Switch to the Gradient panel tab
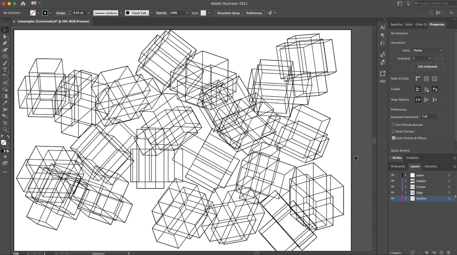The image size is (457, 255). (x=412, y=158)
